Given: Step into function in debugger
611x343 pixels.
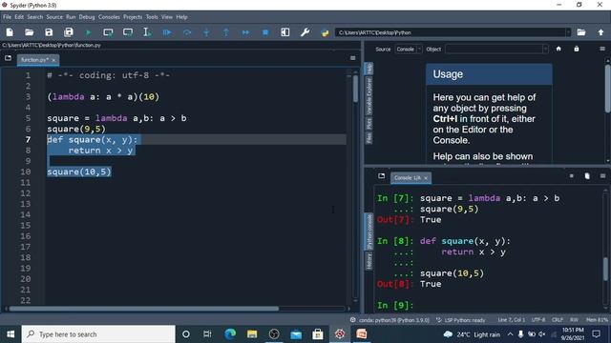Looking at the screenshot, I should coord(206,32).
